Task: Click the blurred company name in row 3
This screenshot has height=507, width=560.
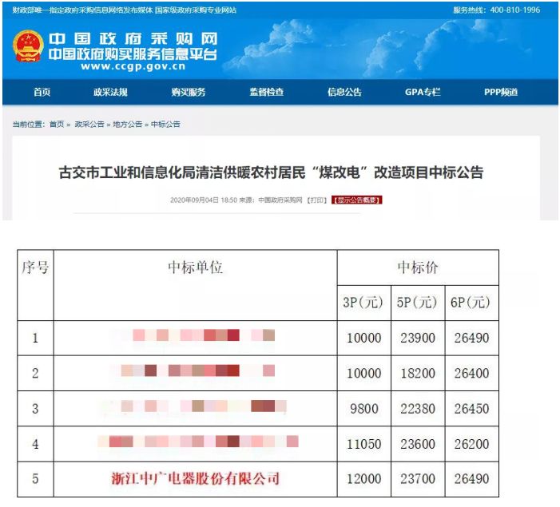Action: [193, 406]
